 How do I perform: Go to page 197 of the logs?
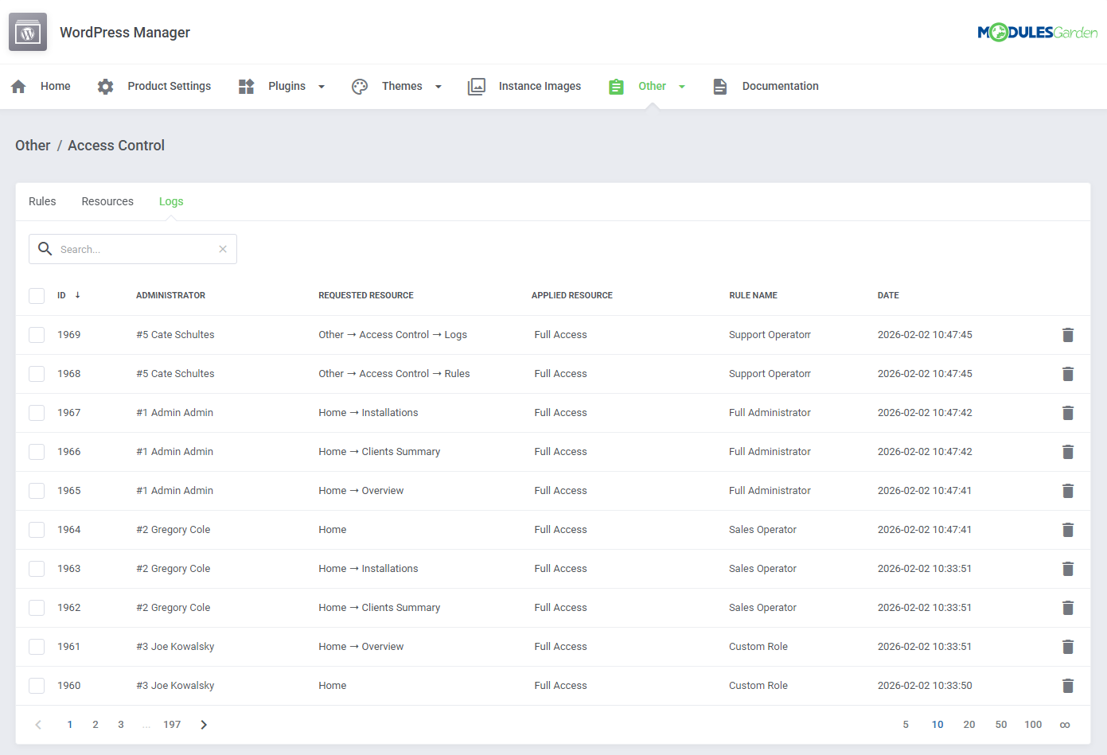click(x=172, y=724)
